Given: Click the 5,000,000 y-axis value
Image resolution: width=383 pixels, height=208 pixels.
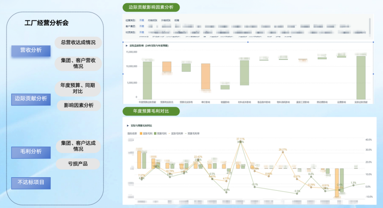Looking at the screenshot, I should [x=132, y=83].
